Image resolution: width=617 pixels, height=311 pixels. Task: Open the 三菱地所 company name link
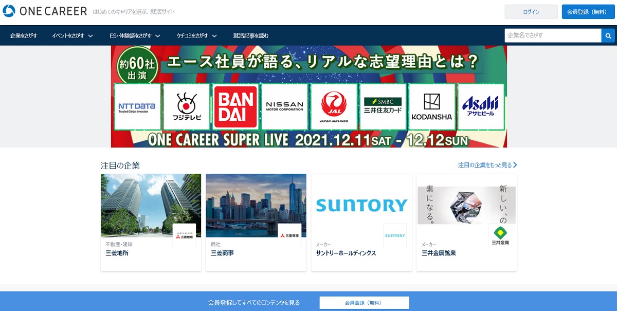coord(117,253)
